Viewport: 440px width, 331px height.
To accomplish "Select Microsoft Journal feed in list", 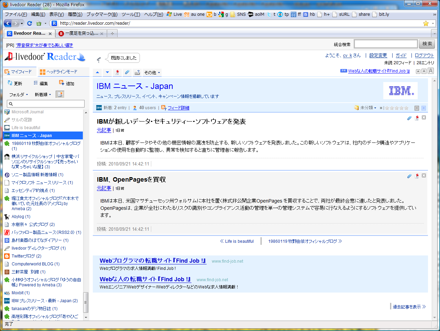I will point(27,112).
